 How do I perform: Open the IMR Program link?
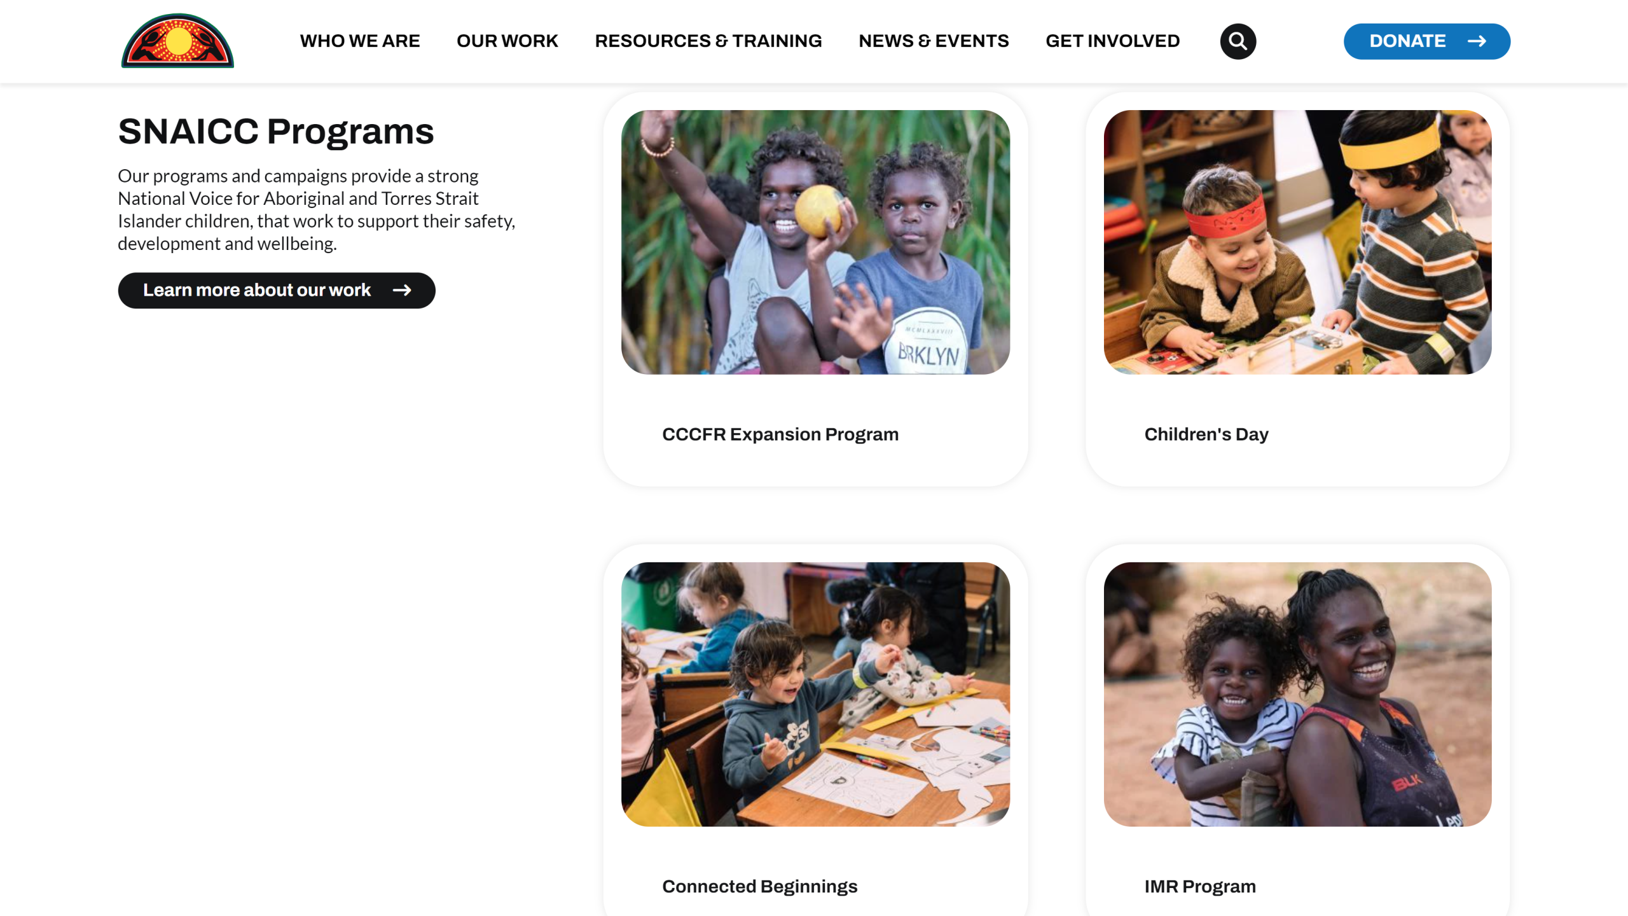tap(1200, 887)
